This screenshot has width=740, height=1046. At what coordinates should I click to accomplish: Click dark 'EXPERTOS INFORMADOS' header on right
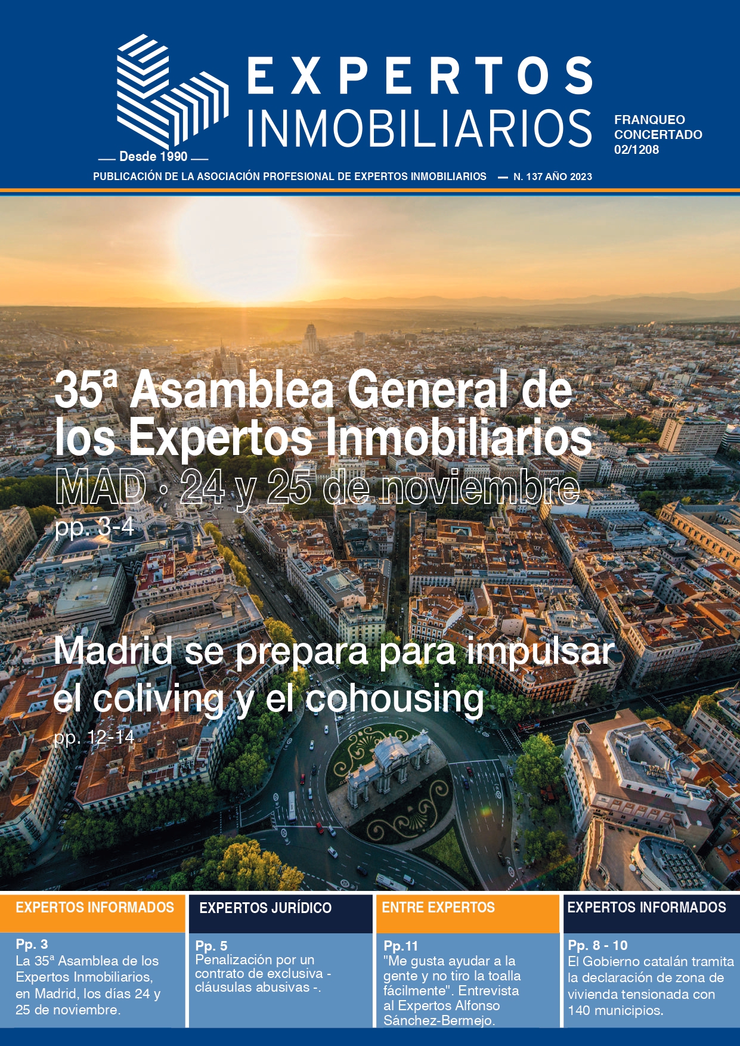point(652,912)
